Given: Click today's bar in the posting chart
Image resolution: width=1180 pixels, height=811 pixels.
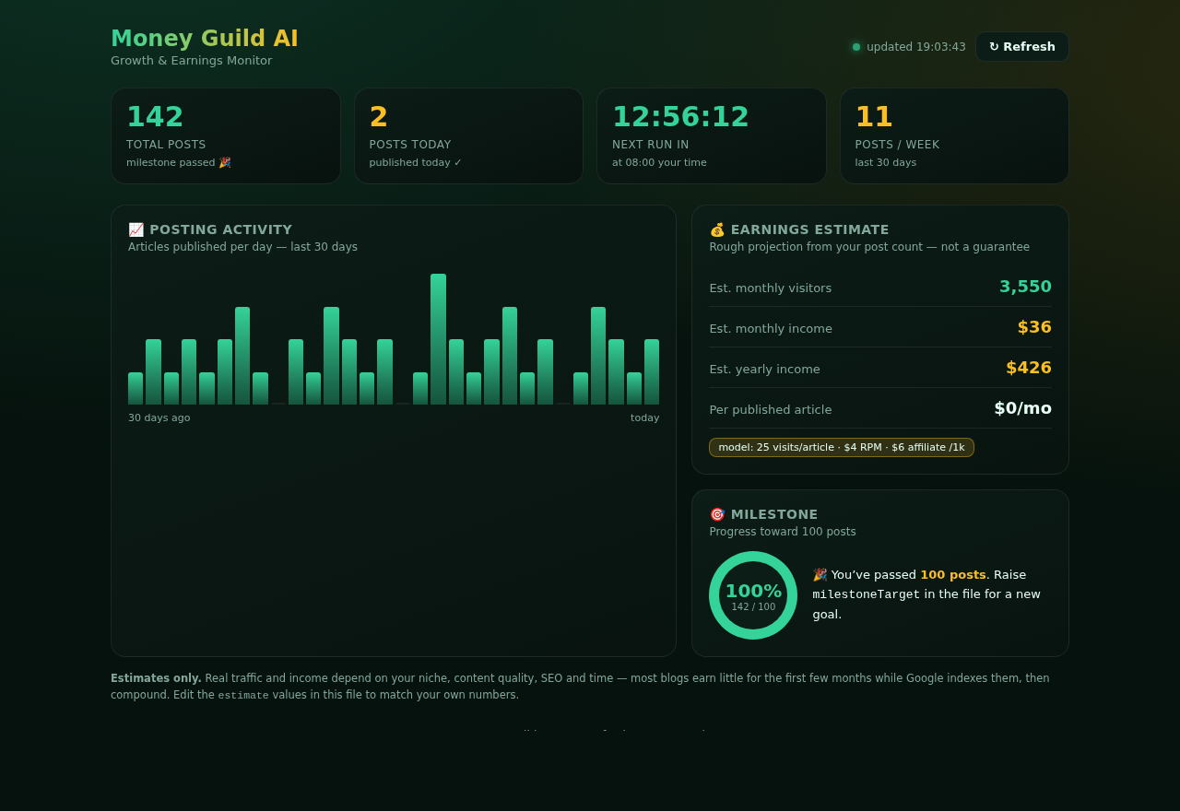Looking at the screenshot, I should coord(652,372).
